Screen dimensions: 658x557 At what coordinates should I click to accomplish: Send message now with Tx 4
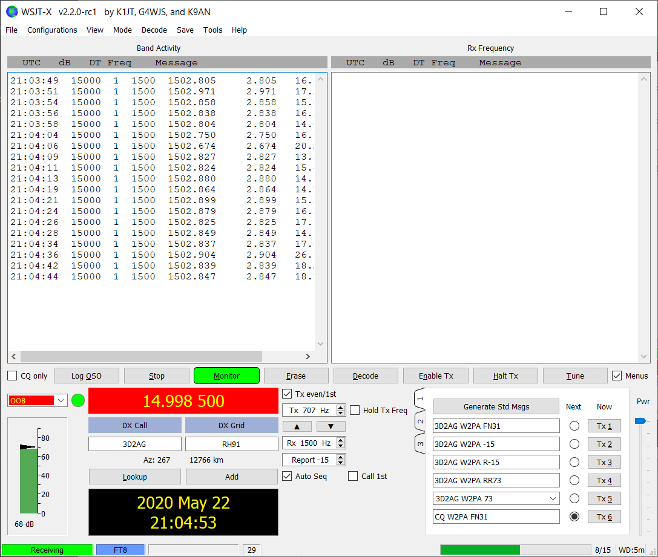(x=604, y=480)
